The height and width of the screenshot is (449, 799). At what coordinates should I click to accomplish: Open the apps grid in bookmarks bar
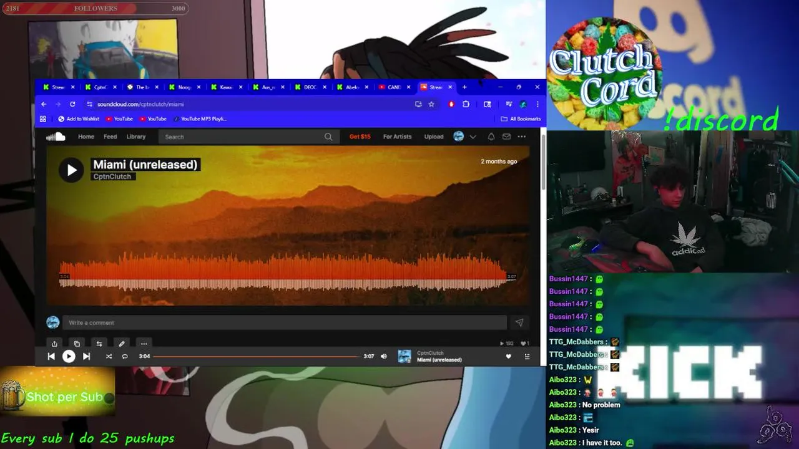coord(43,118)
